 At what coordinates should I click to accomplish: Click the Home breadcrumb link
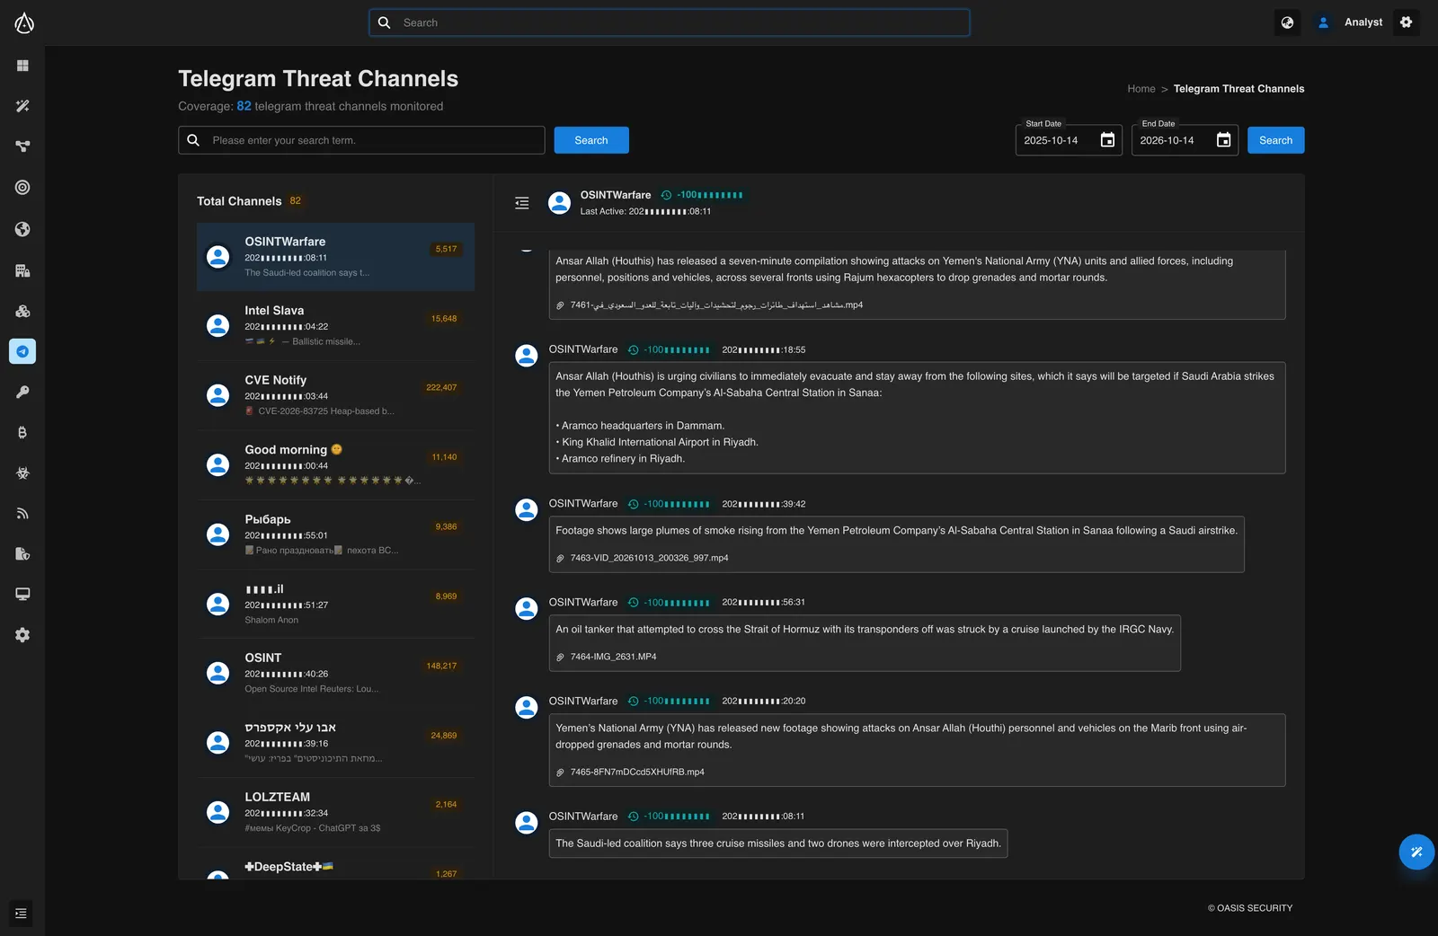[x=1141, y=89]
